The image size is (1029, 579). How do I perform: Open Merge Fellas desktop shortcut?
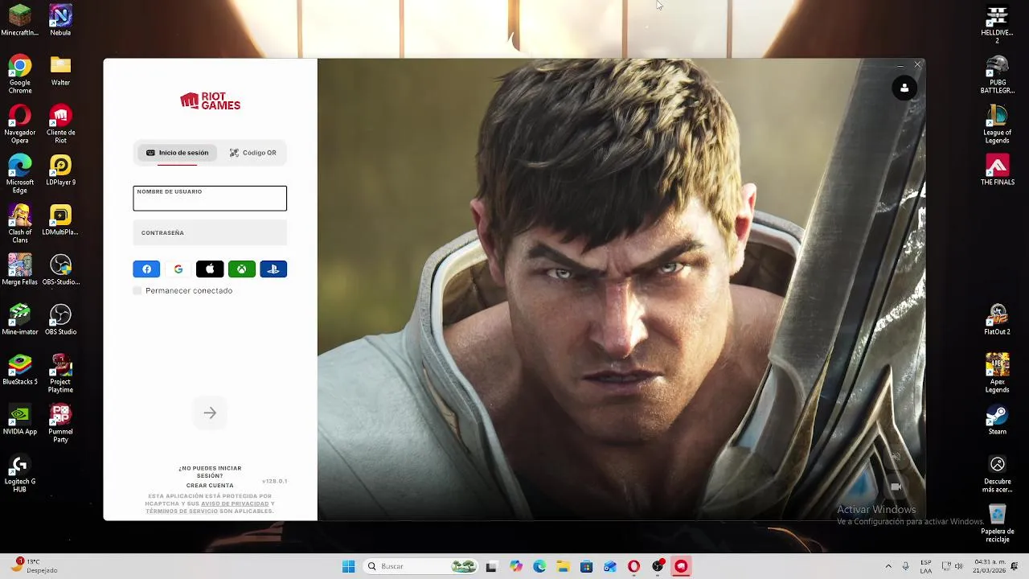[20, 270]
